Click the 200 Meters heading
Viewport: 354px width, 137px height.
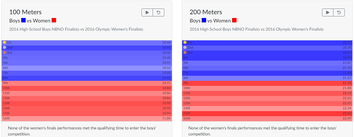[x=206, y=12]
